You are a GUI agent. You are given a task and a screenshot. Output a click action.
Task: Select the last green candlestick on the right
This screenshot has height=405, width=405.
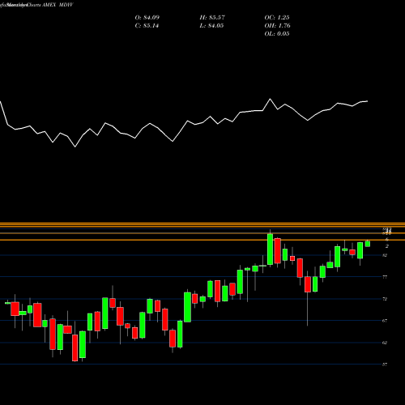pyautogui.click(x=368, y=244)
